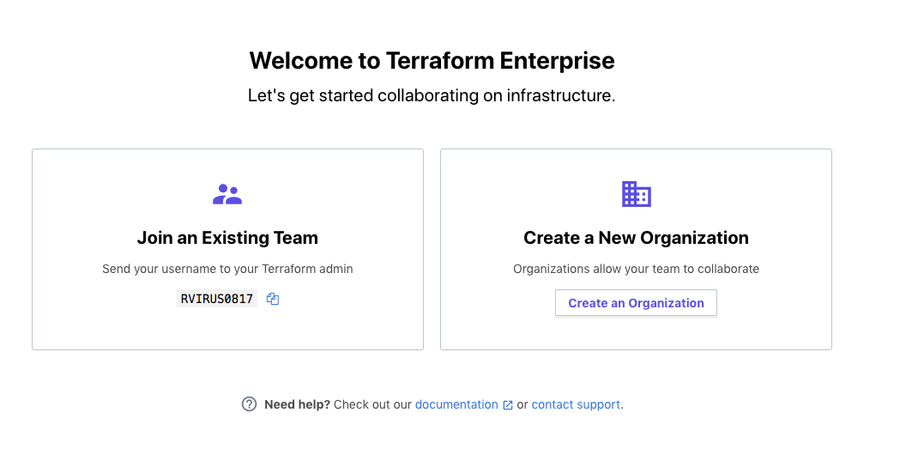Click the Join an Existing Team heading
Viewport: 900px width, 449px height.
coord(227,238)
